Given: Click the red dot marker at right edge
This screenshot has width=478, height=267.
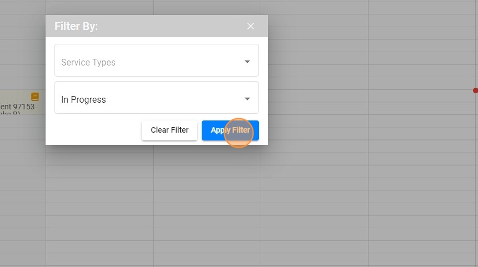Looking at the screenshot, I should click(475, 90).
